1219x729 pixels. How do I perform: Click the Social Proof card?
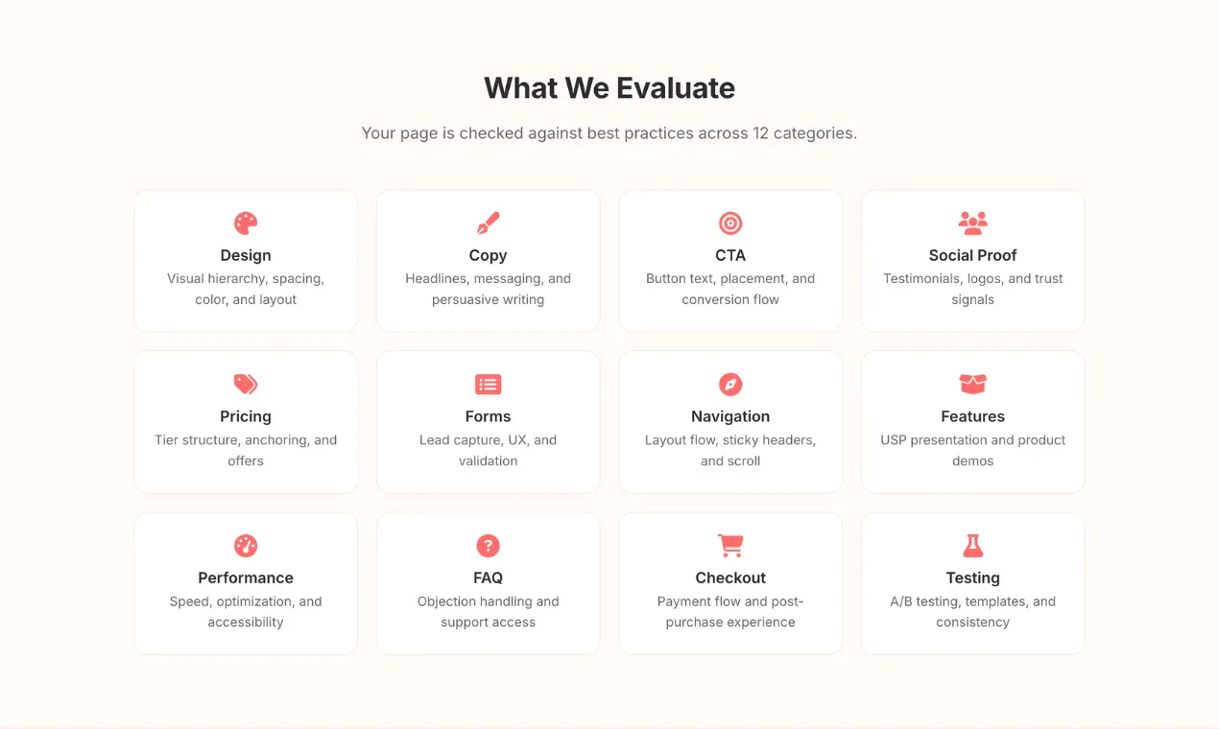coord(972,261)
